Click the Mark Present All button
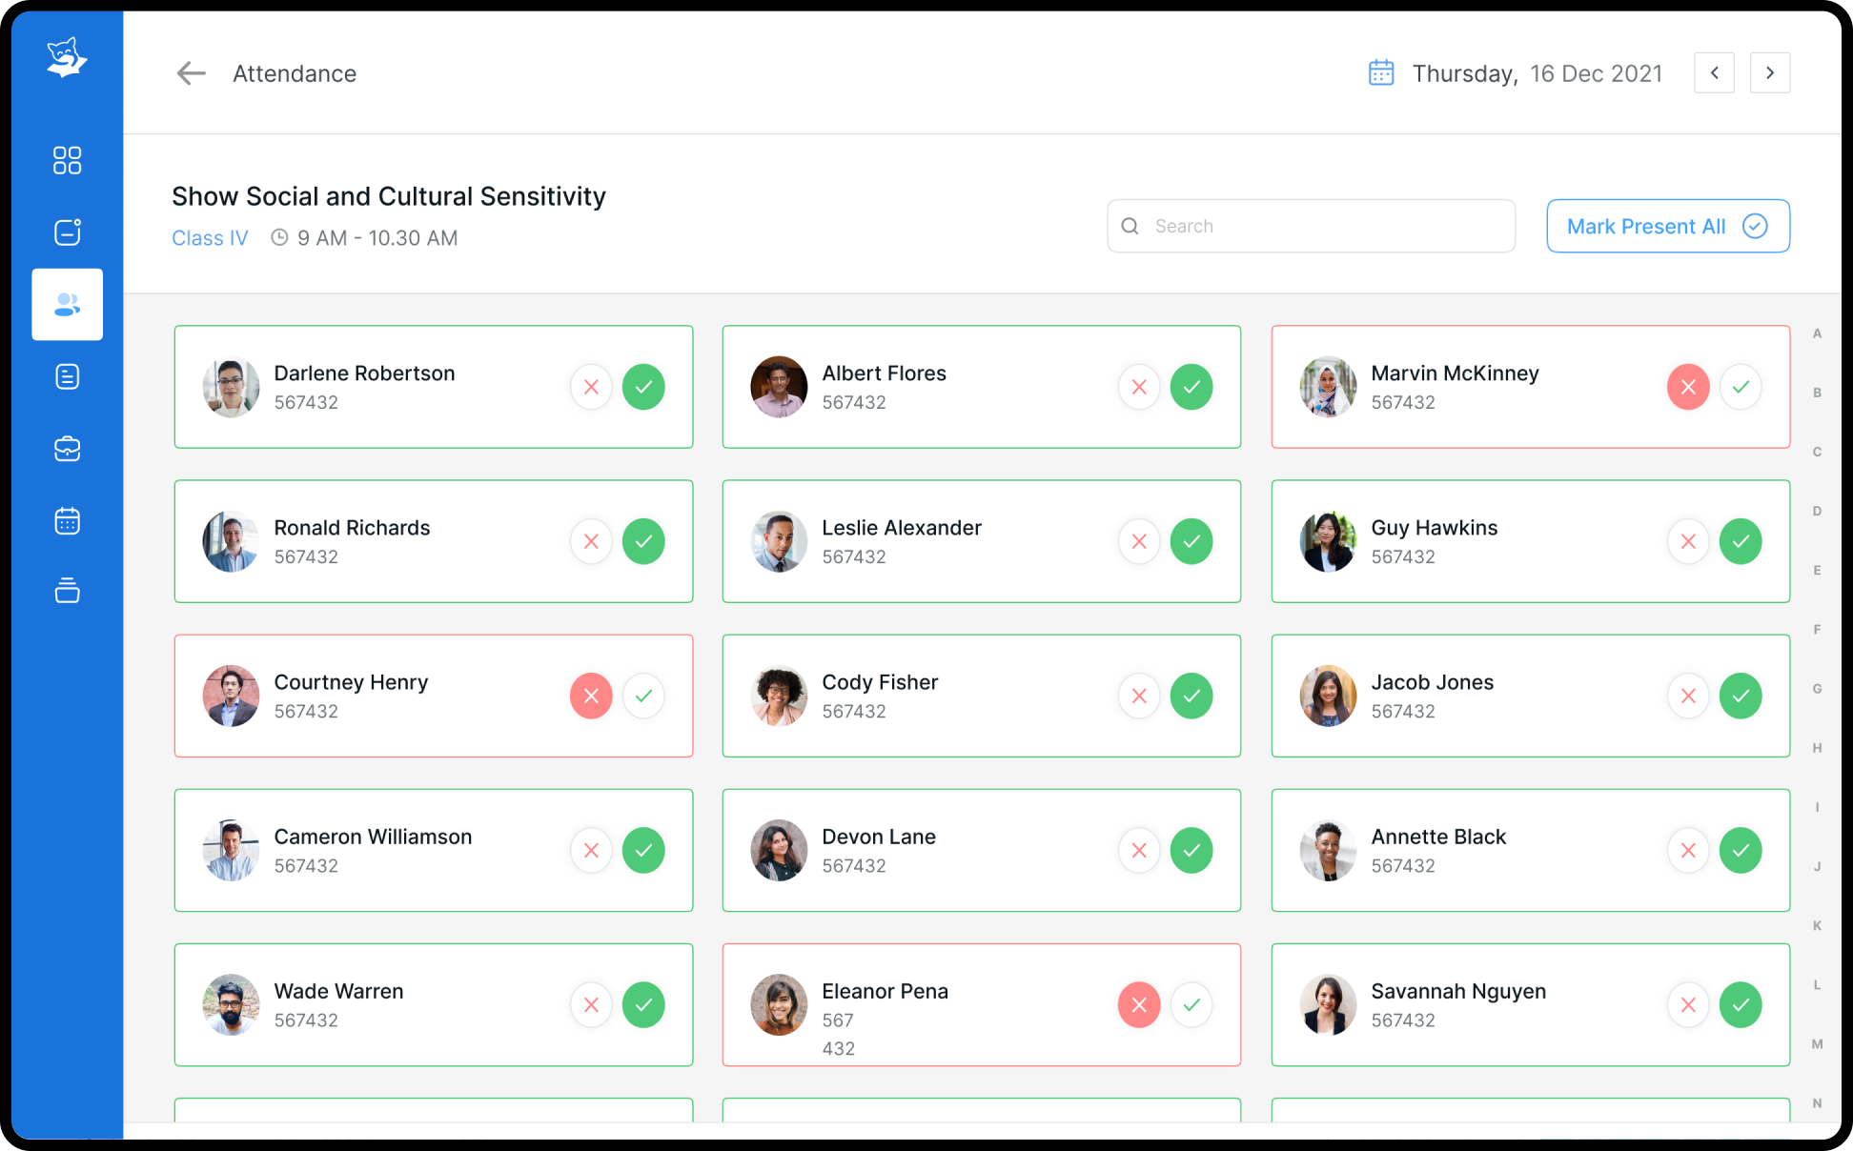 coord(1668,226)
